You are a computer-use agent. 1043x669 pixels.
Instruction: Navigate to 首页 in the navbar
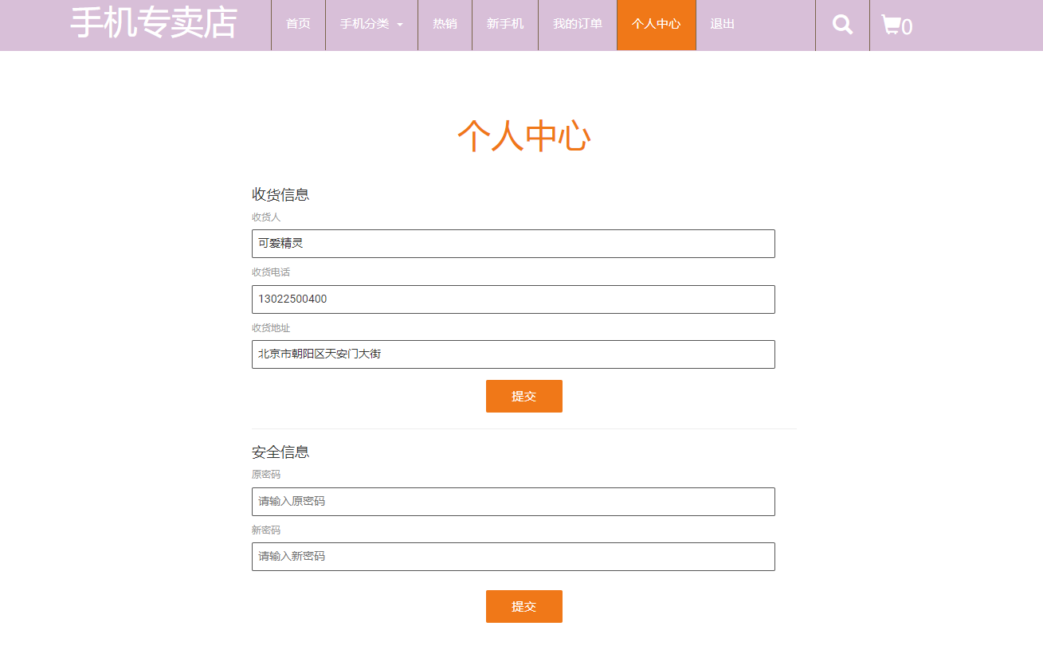pos(298,25)
